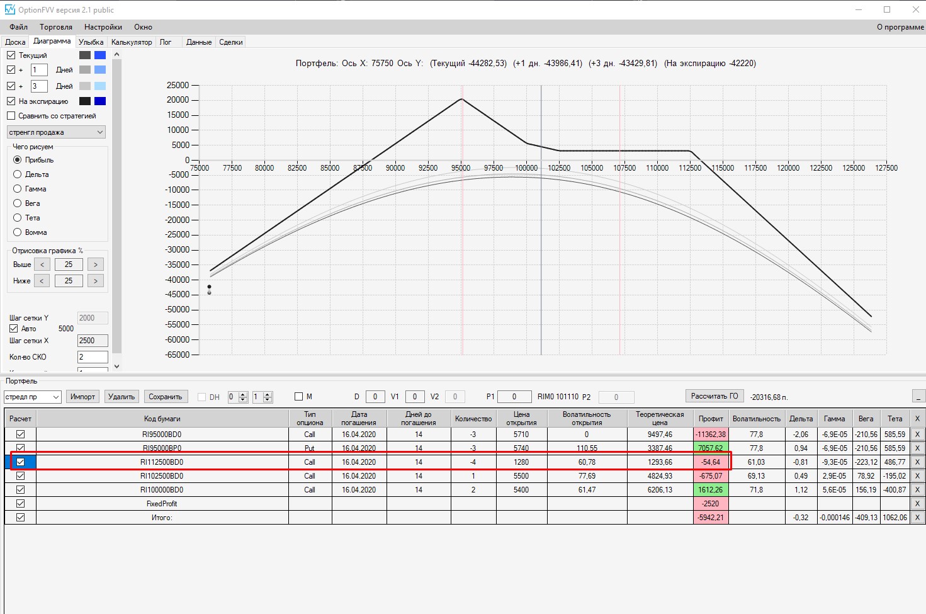Select the Тета radio button
The image size is (926, 614).
(x=18, y=218)
